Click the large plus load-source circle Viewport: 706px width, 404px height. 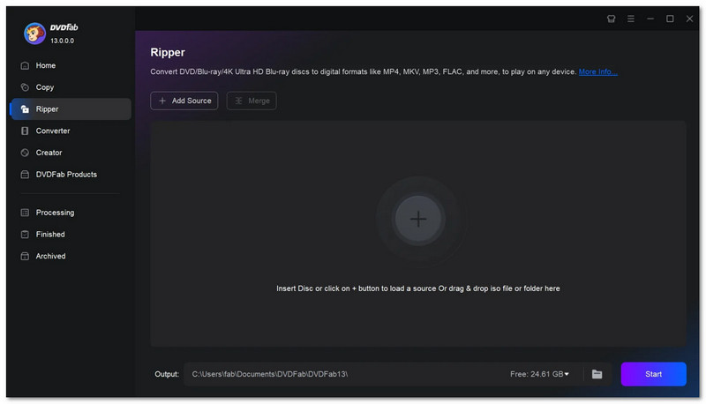coord(418,219)
